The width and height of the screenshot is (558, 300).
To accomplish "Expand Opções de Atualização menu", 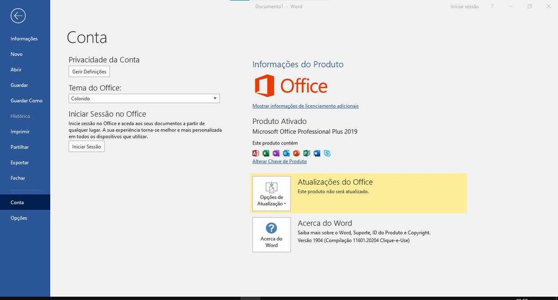I will pyautogui.click(x=272, y=194).
